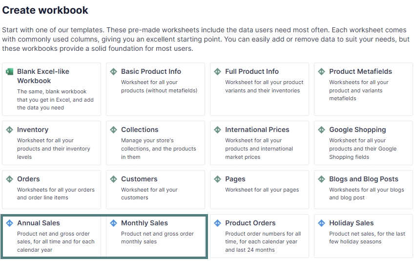415x261 pixels.
Task: Click text 'collections, and the products'
Action: point(159,149)
